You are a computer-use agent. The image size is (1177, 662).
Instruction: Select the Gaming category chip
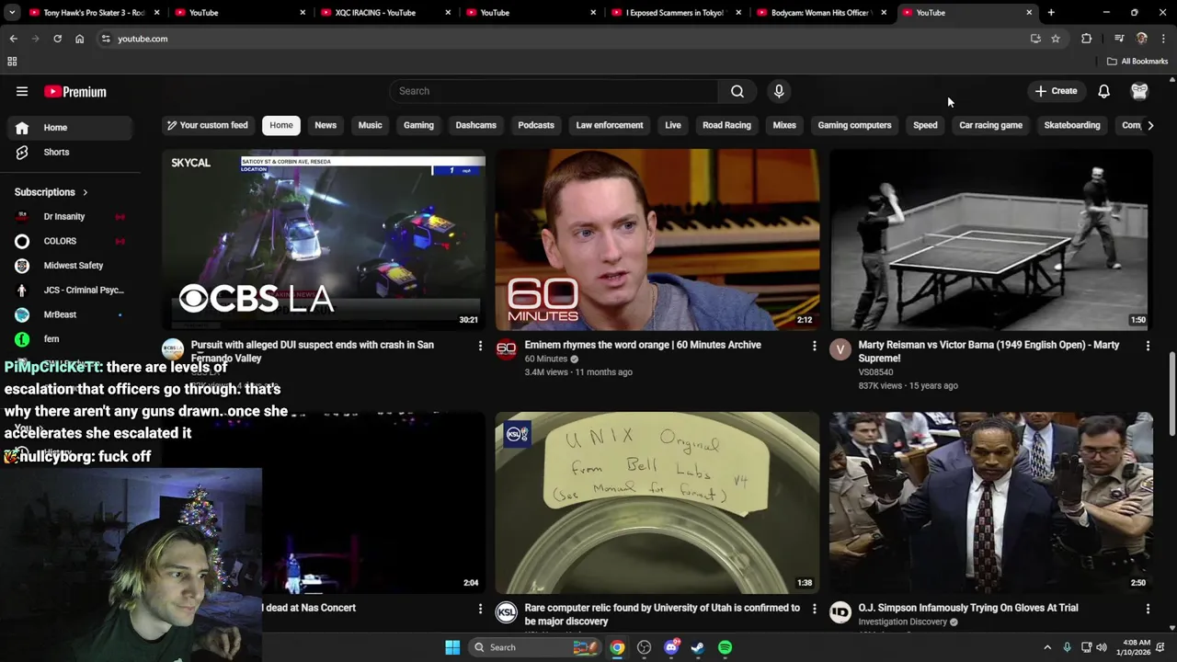(418, 125)
